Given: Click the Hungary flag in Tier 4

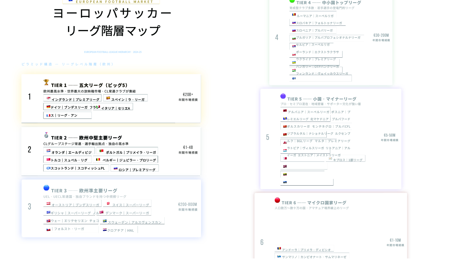Looking at the screenshot, I should click(294, 70).
